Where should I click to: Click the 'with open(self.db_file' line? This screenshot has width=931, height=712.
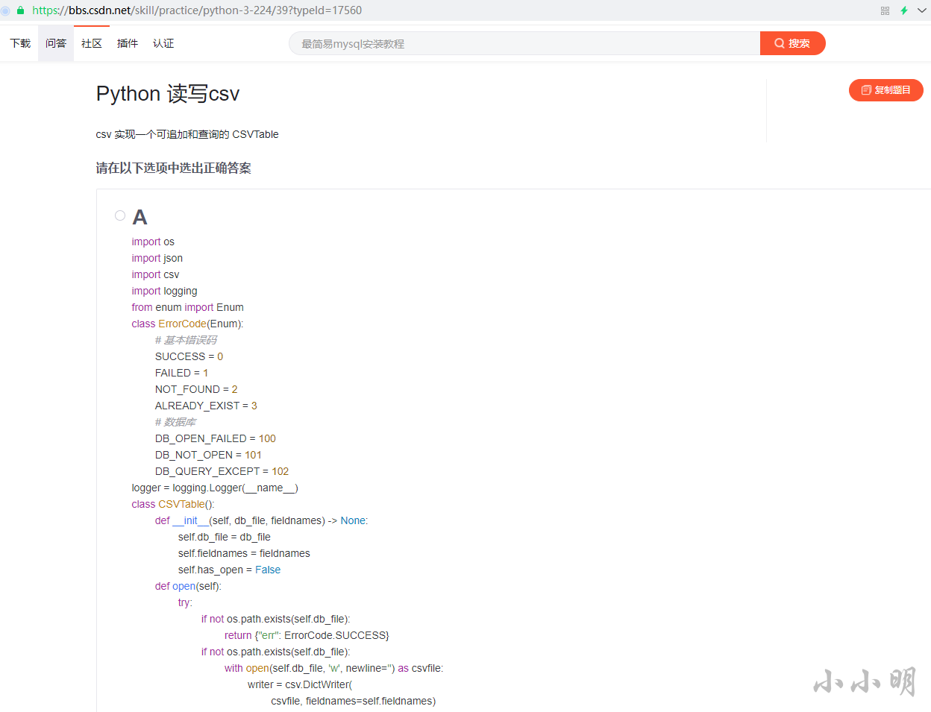(334, 668)
